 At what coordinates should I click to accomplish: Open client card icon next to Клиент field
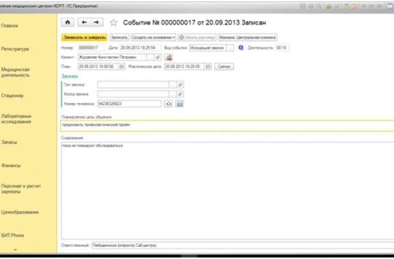tap(168, 57)
